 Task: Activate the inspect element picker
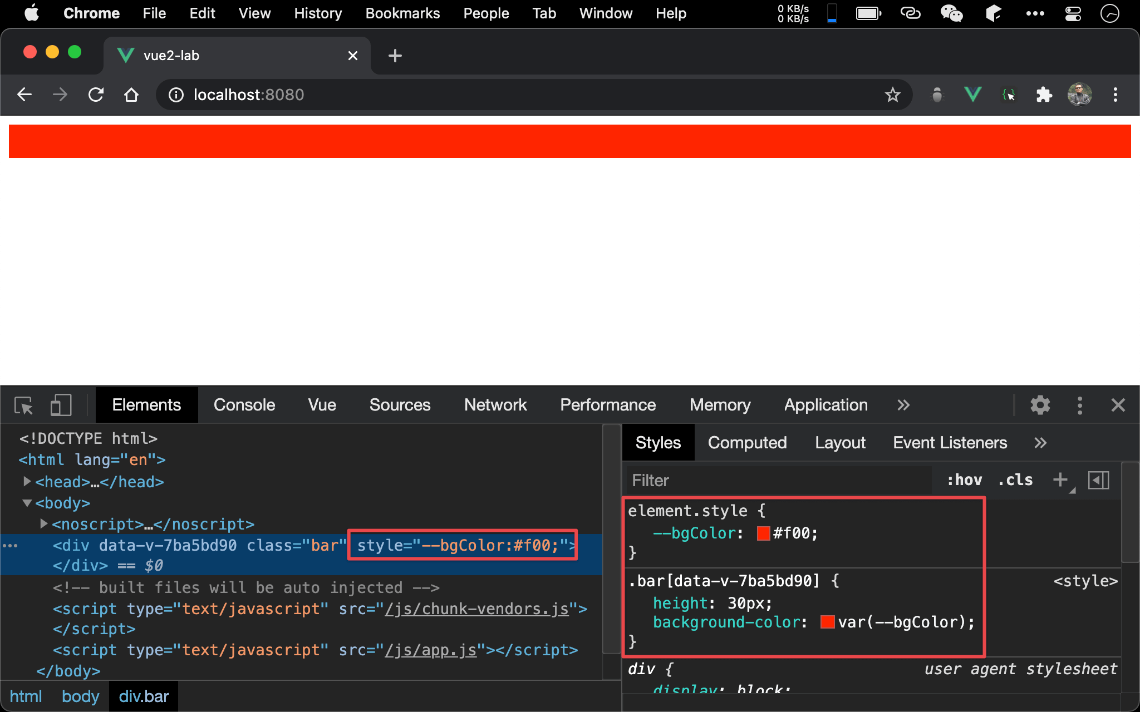click(x=23, y=405)
